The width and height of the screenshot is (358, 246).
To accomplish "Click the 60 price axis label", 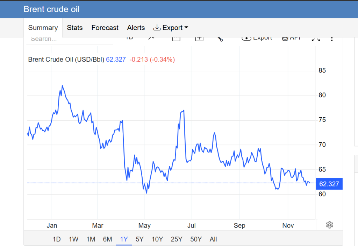I will 322,194.
